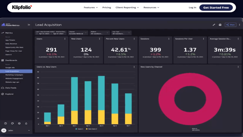
Task: Open the New Users card options menu
Action: [x=100, y=39]
